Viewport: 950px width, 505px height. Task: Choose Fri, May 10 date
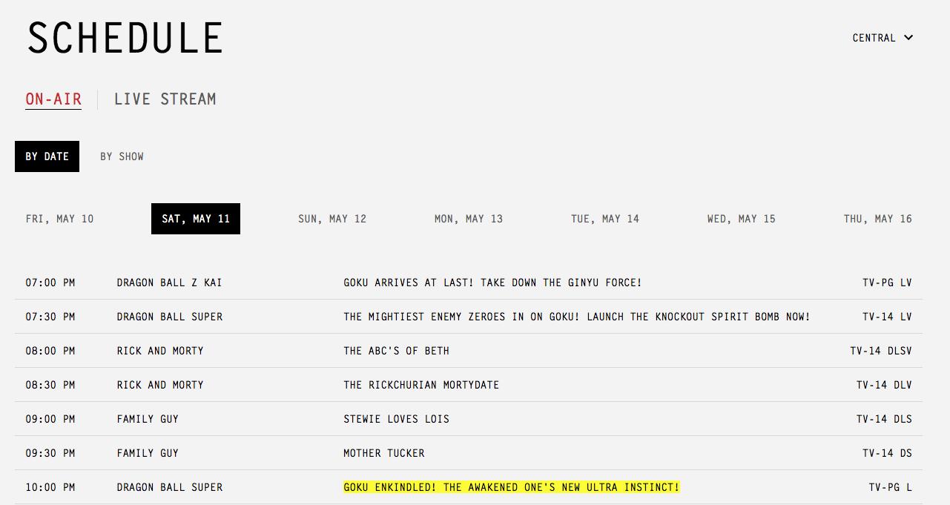tap(60, 219)
